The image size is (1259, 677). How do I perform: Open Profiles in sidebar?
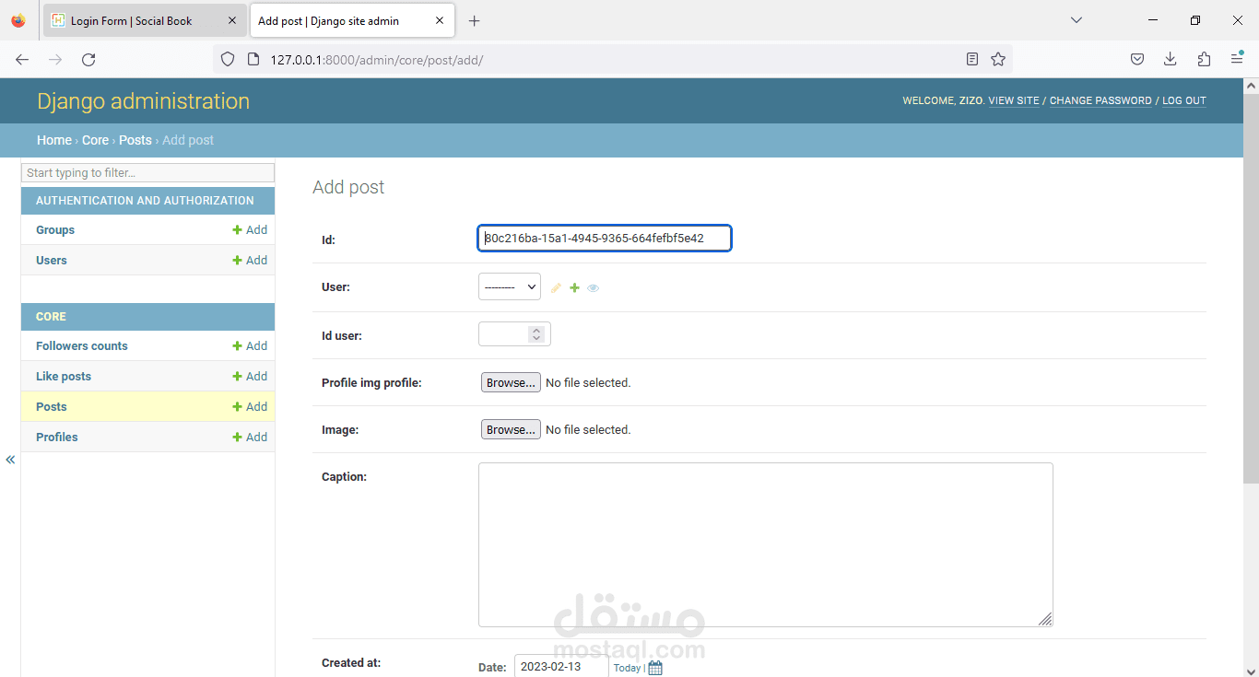pos(57,438)
